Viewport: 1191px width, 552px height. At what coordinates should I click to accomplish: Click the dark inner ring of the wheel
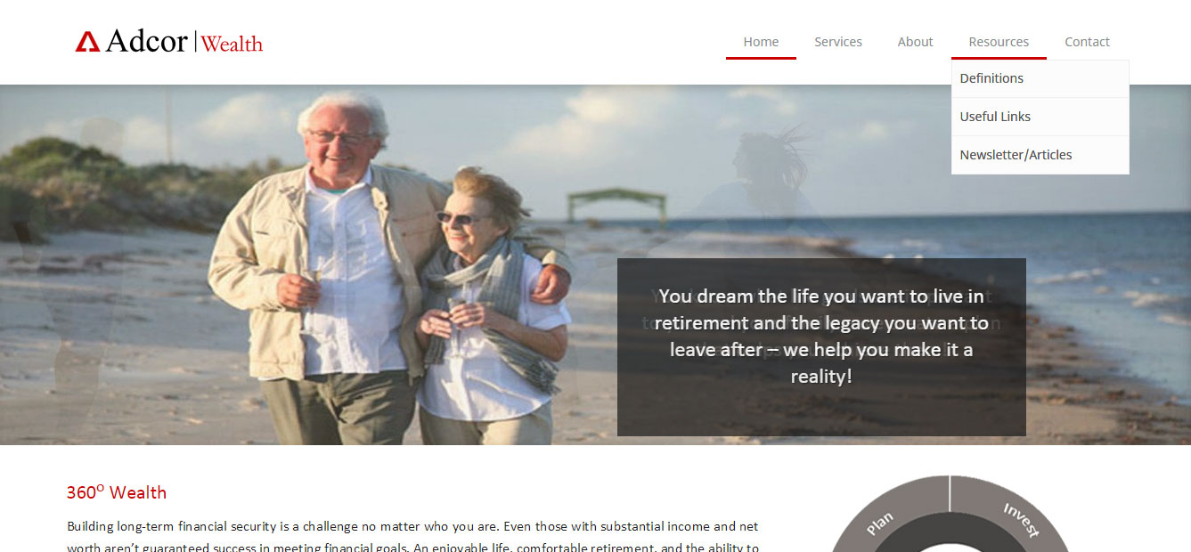click(x=950, y=536)
